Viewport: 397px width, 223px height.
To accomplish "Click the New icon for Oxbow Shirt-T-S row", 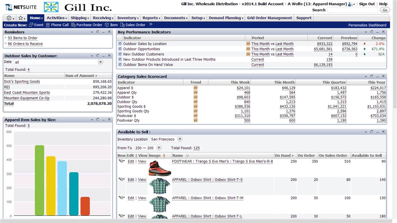I will tap(122, 179).
